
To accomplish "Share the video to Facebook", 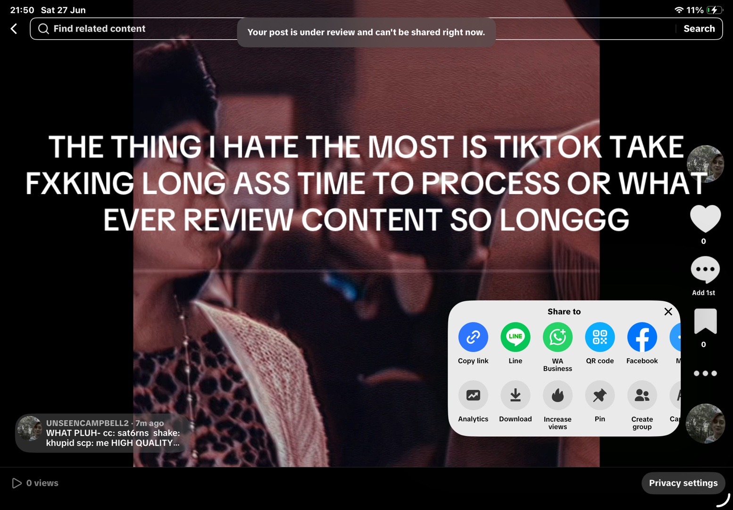I will click(x=642, y=337).
